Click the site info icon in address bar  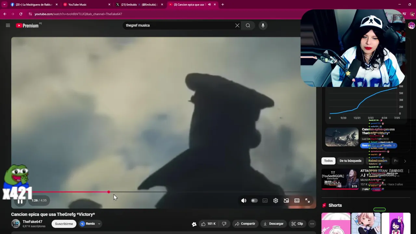[30, 14]
